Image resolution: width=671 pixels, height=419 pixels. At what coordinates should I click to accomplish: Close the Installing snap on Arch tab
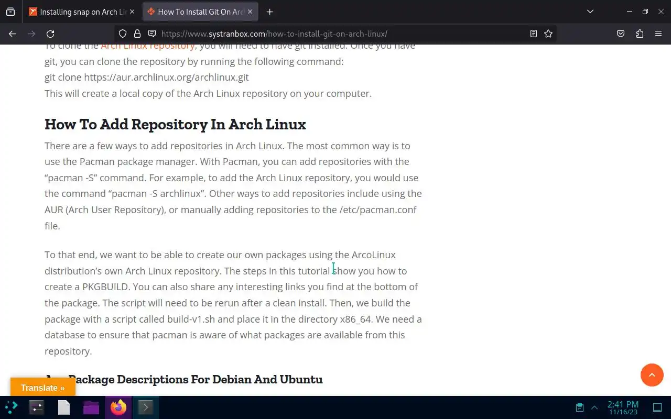[132, 12]
